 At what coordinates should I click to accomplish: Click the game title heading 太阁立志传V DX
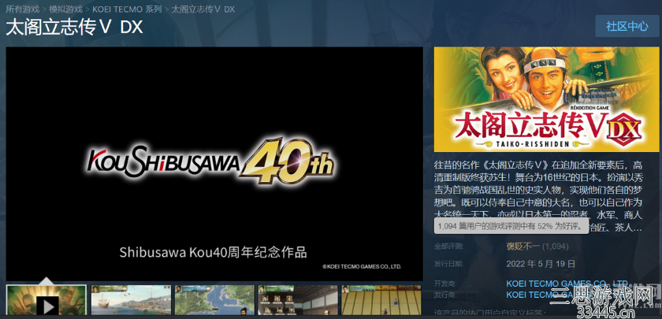coord(74,28)
